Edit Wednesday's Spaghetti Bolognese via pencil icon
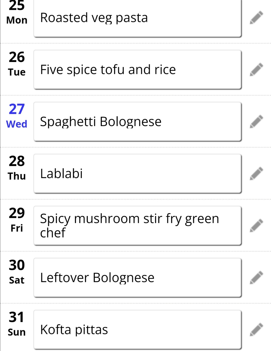 pyautogui.click(x=256, y=122)
